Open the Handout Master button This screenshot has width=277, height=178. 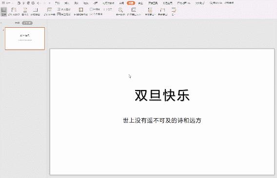pos(64,9)
